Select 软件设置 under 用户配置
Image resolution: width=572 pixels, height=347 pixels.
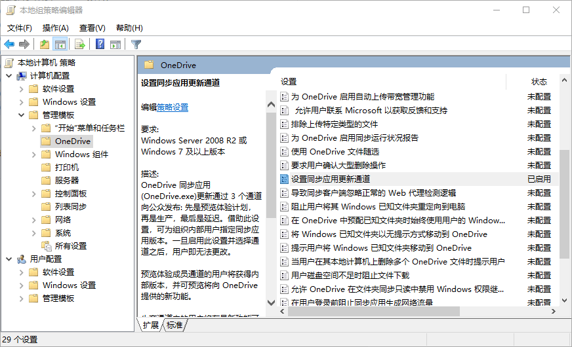pyautogui.click(x=58, y=272)
